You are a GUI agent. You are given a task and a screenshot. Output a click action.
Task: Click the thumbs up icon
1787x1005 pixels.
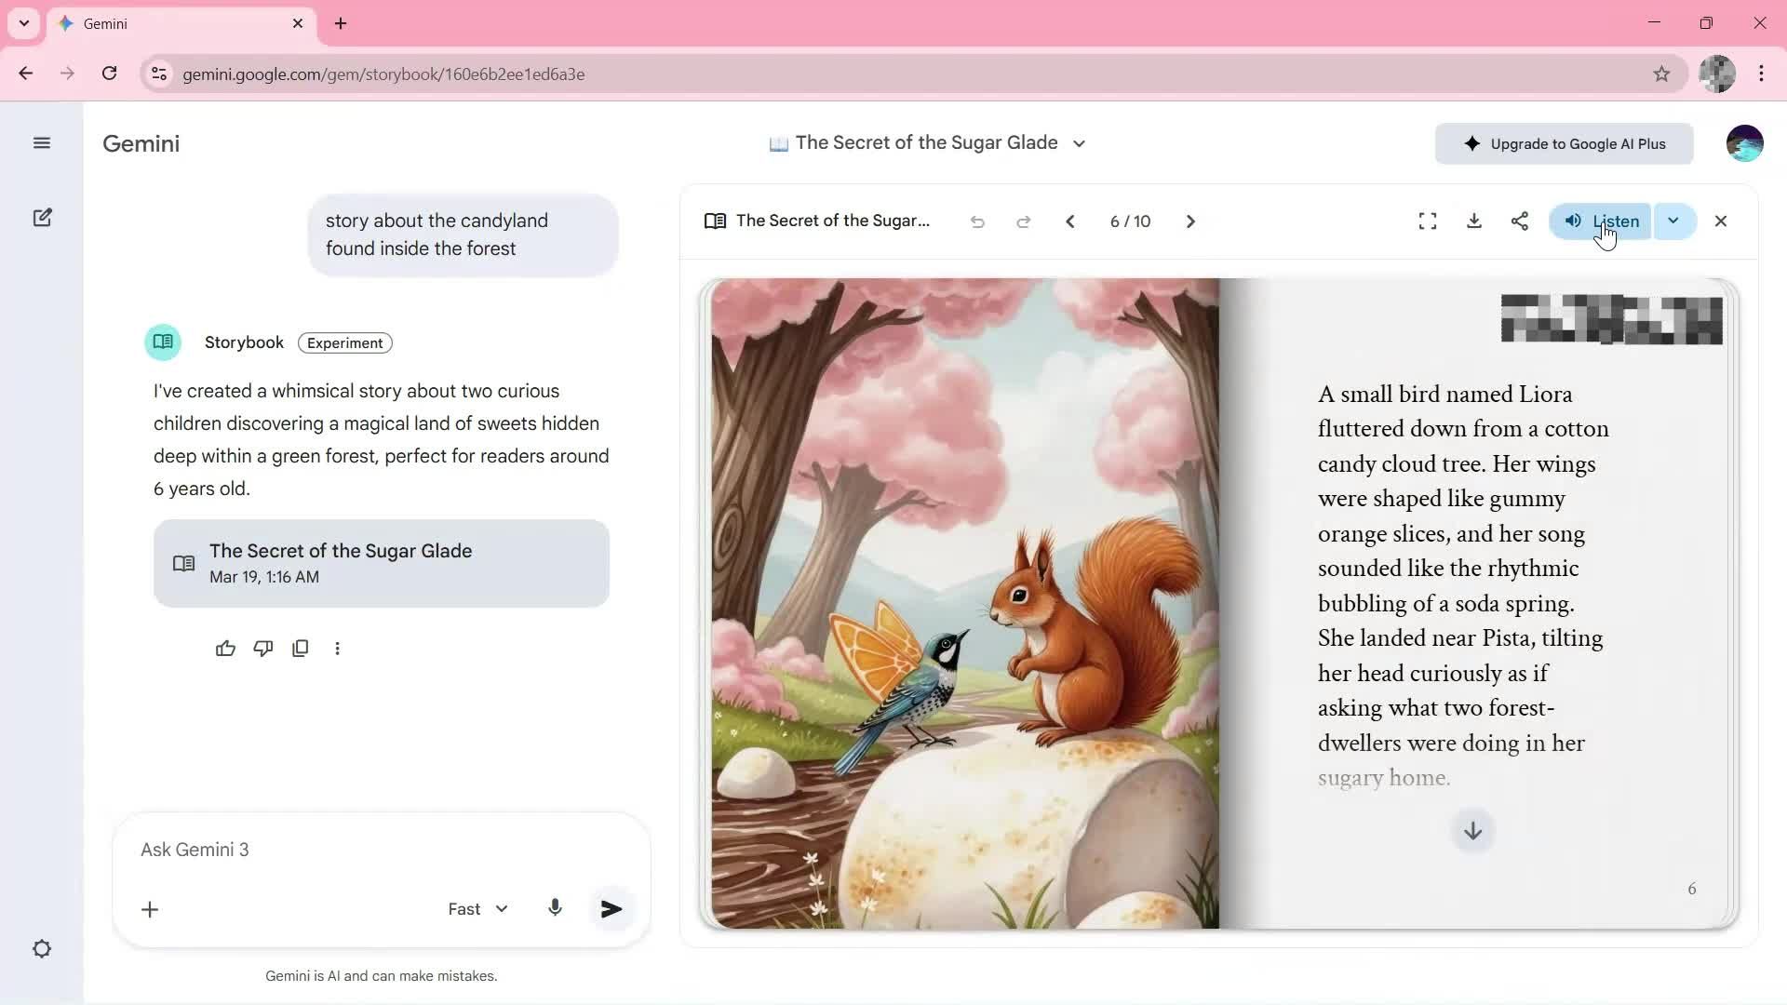tap(225, 649)
